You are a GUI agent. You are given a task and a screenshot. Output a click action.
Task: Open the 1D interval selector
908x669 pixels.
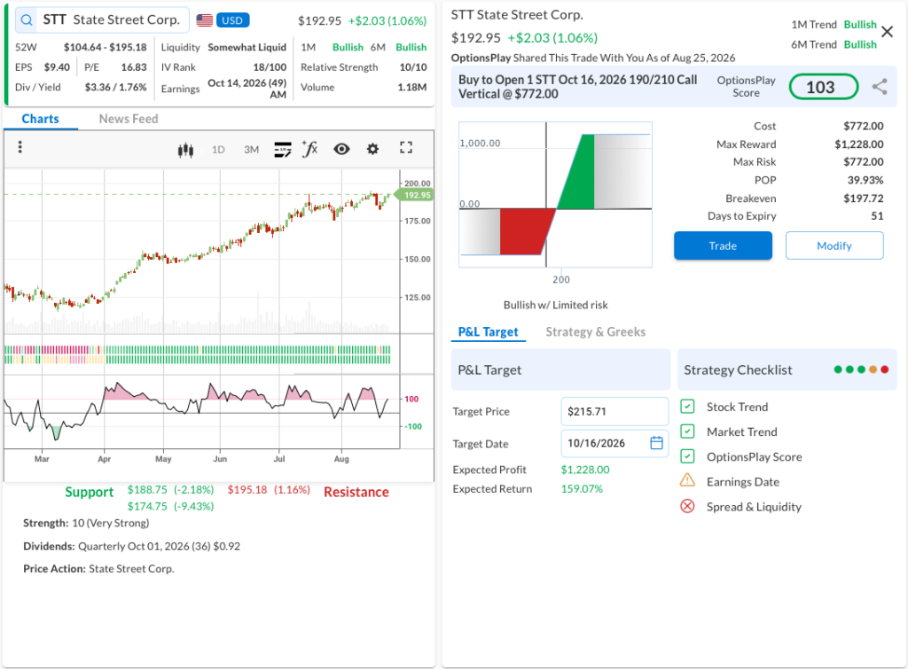pyautogui.click(x=218, y=150)
